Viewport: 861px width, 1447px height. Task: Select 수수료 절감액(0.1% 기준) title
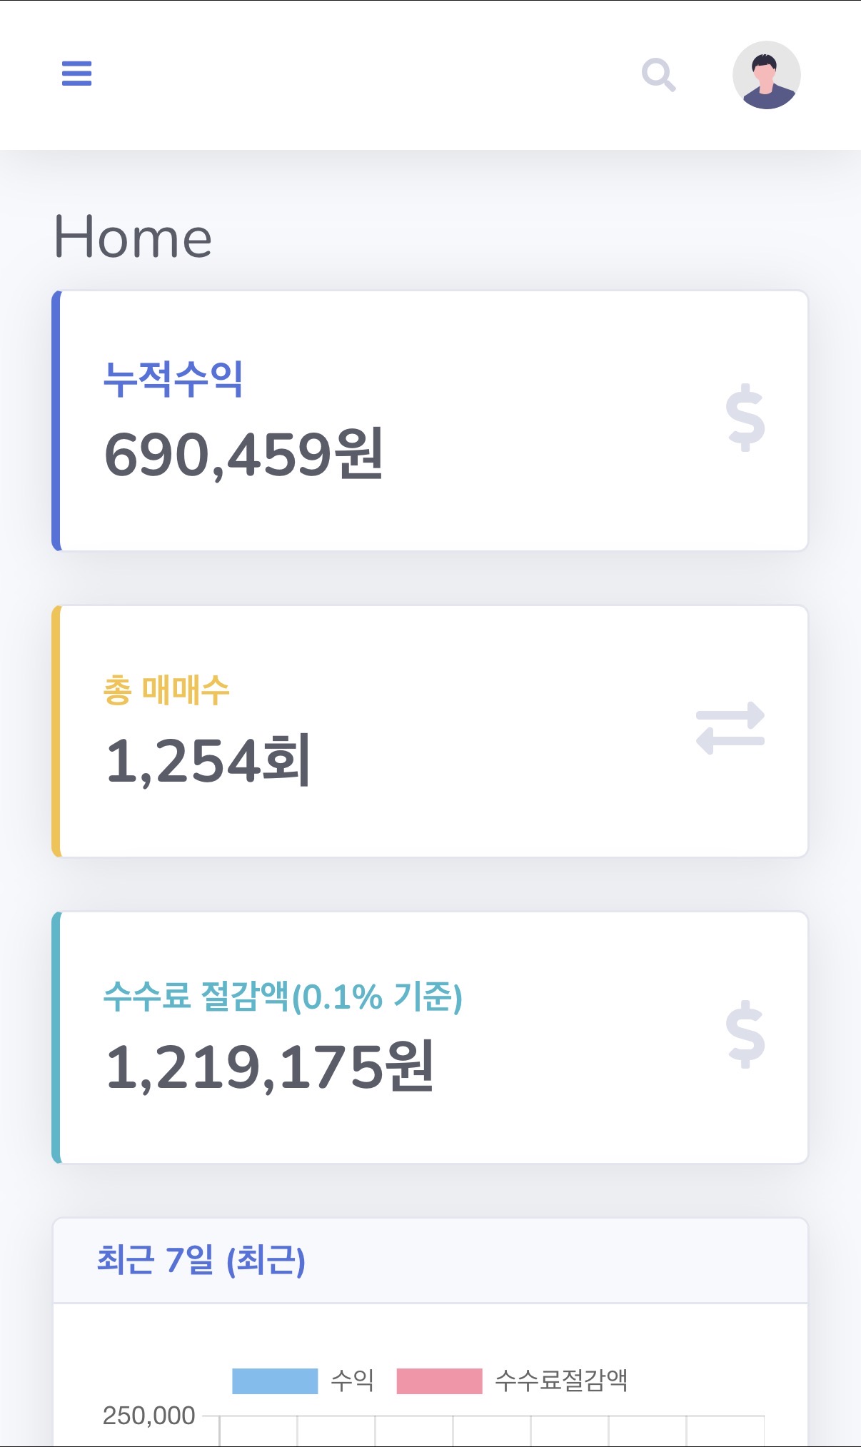283,996
